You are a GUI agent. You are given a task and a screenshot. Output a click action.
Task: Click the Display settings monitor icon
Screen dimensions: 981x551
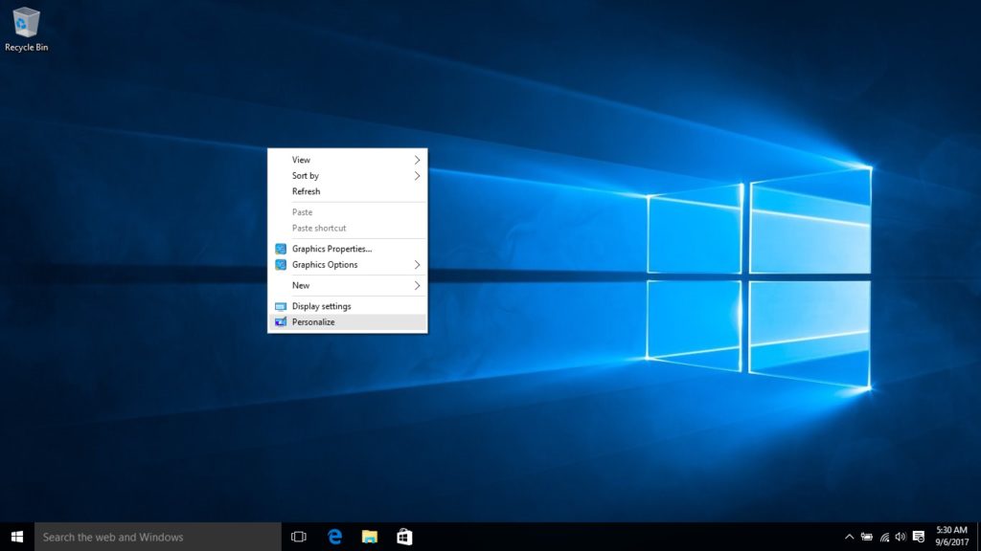281,306
